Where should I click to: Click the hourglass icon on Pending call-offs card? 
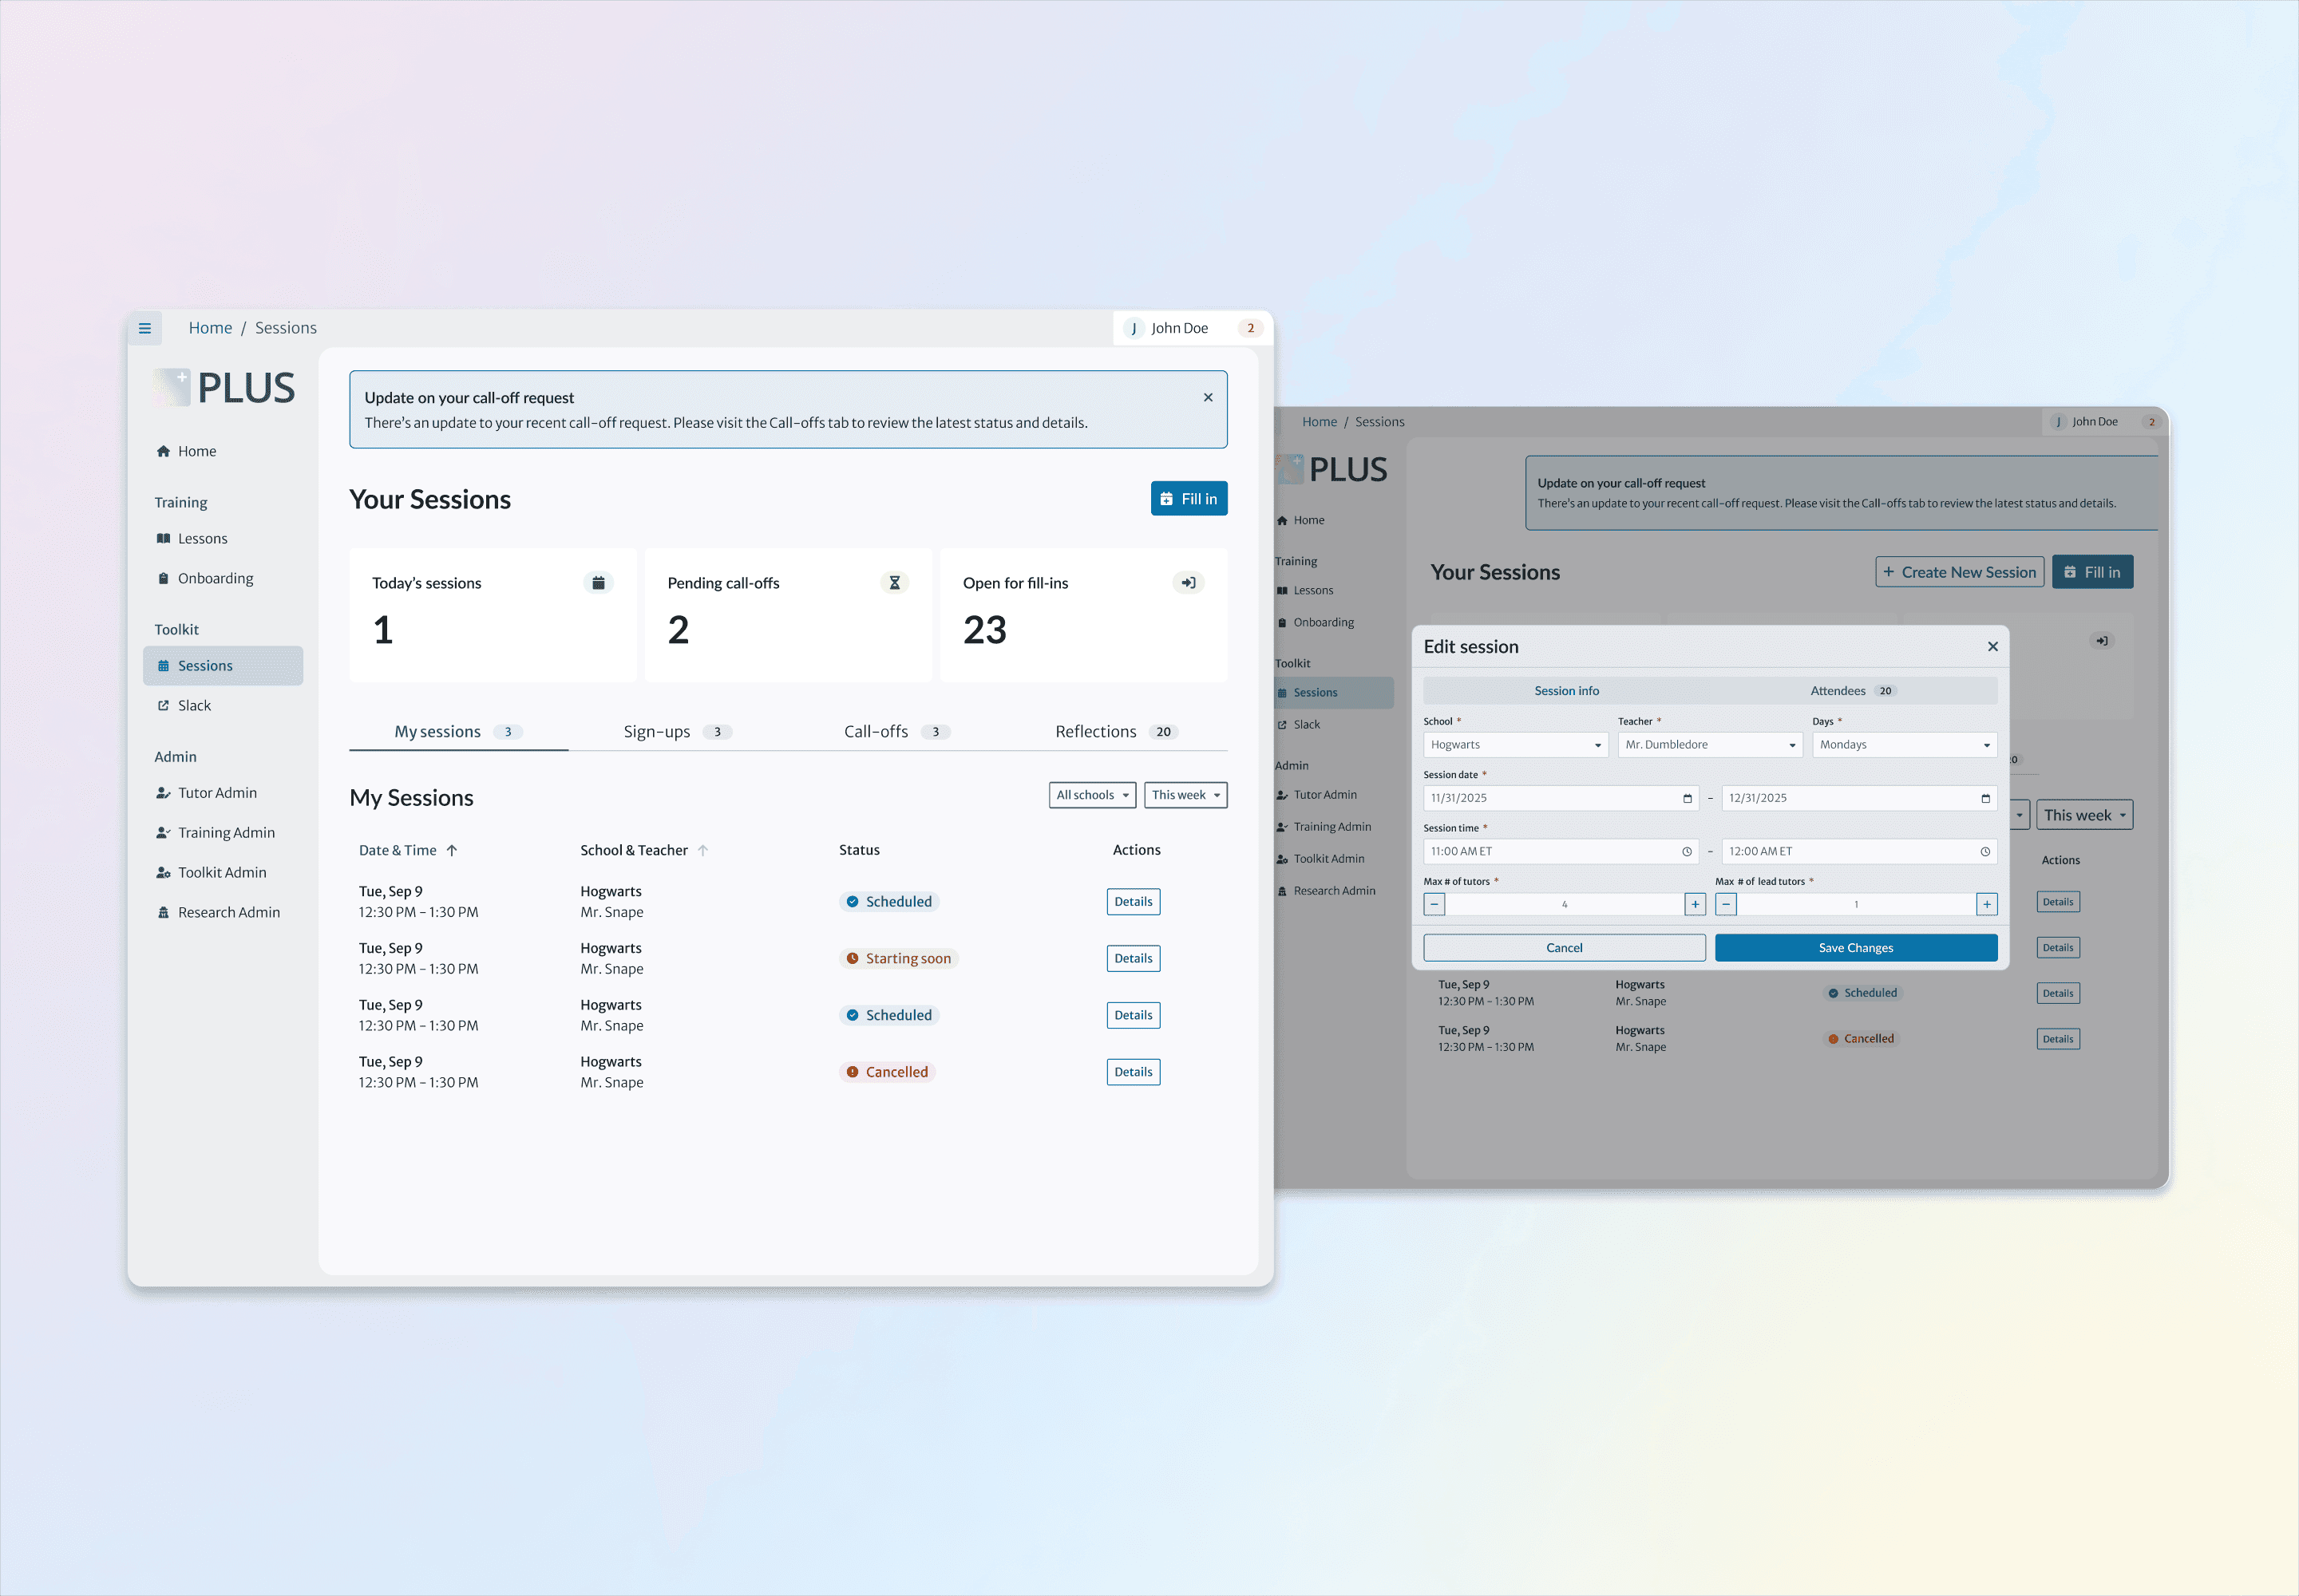894,583
